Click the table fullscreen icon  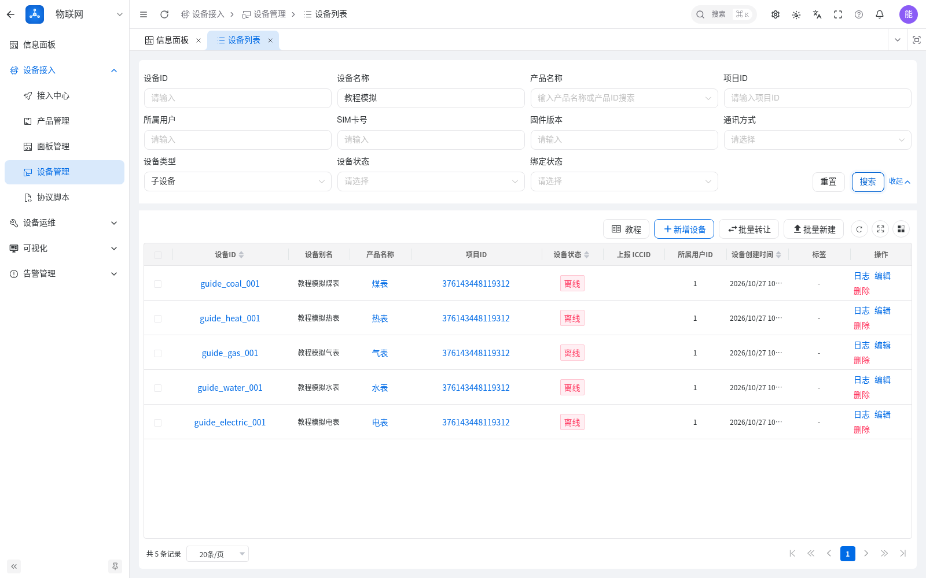[x=880, y=229]
